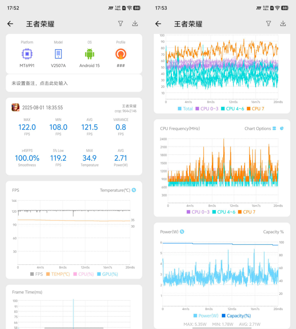This screenshot has width=296, height=329.
Task: Toggle Total legend in CPU usage chart
Action: click(x=185, y=109)
